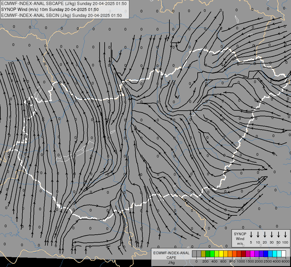Select the pure blue CAPE swatch
Viewport: 291px width, 267px height.
tap(266, 254)
